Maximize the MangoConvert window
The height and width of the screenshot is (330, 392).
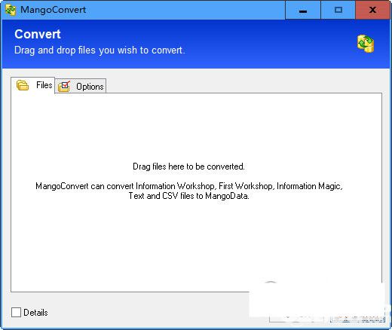338,10
